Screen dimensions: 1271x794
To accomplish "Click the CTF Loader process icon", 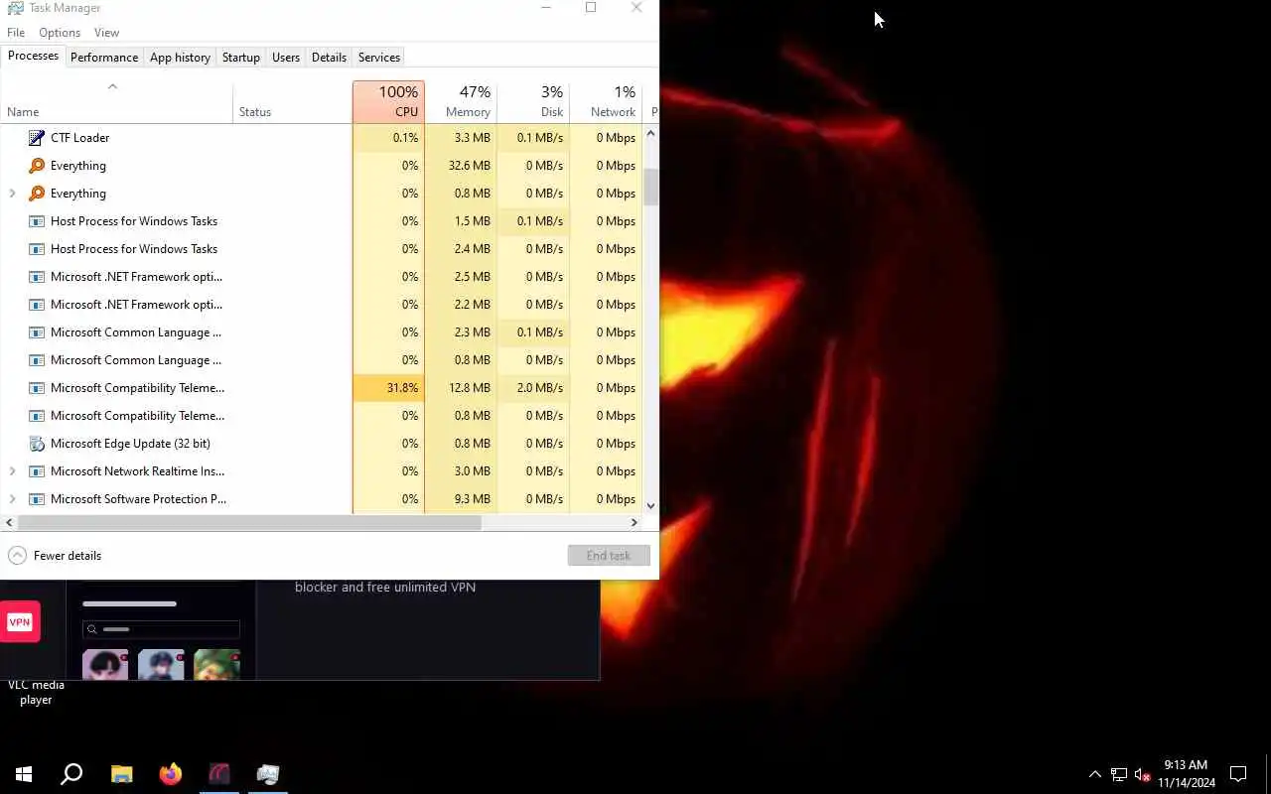I will pyautogui.click(x=37, y=138).
